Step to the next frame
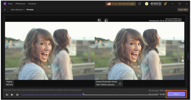The image size is (191, 100). pos(17,95)
